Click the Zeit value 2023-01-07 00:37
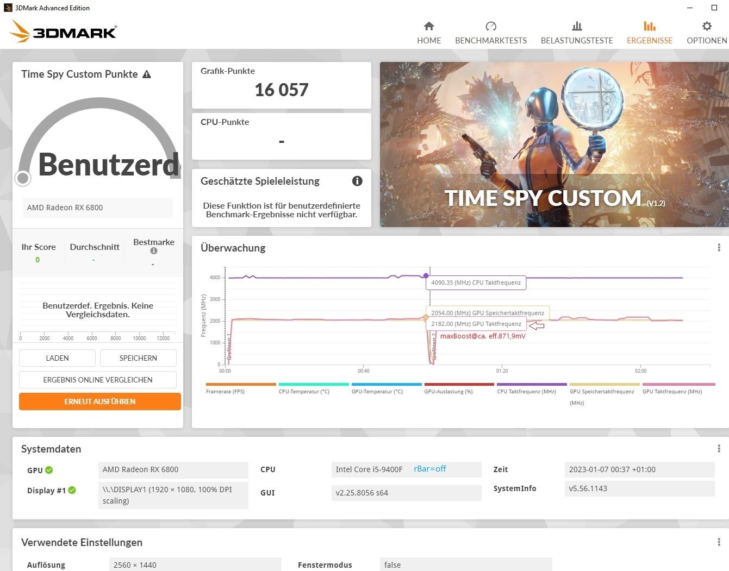The width and height of the screenshot is (729, 571). pyautogui.click(x=639, y=469)
